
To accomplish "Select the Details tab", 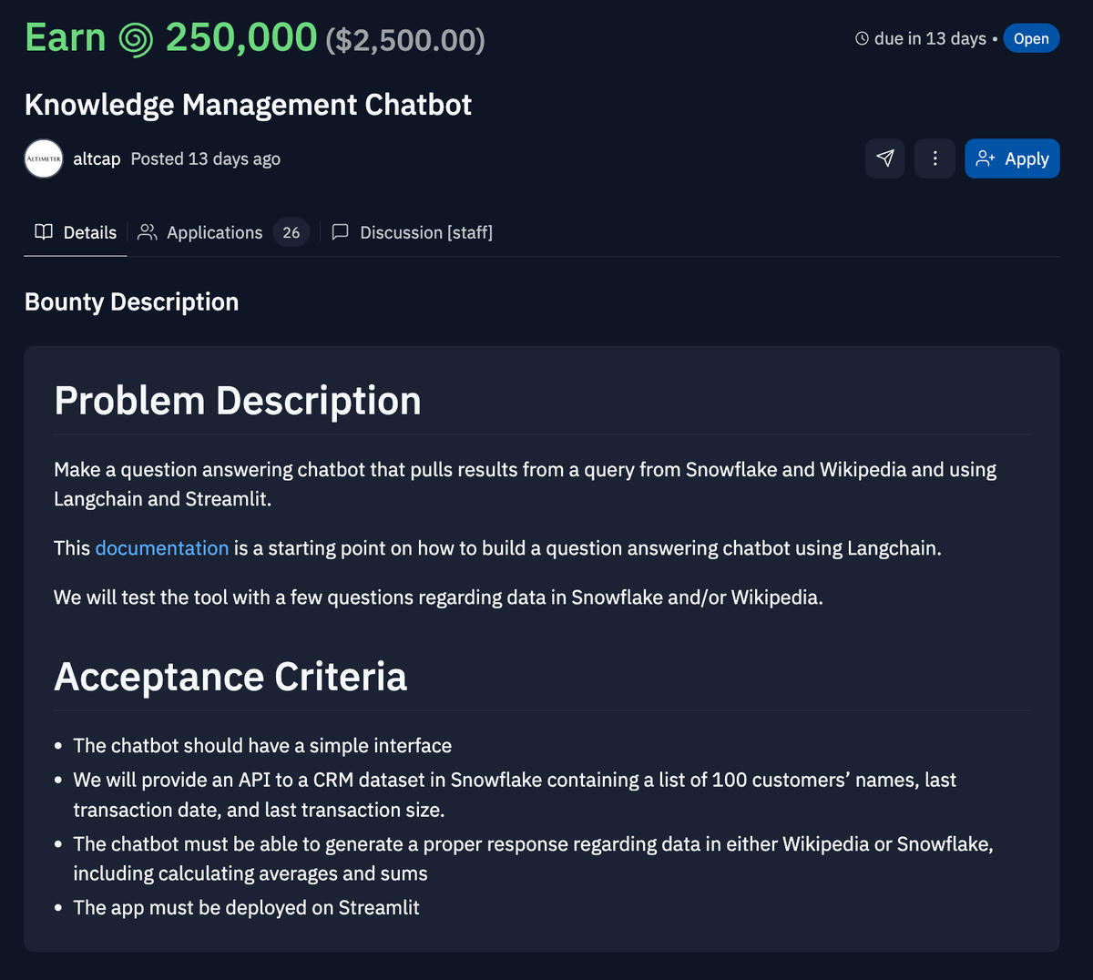I will pos(89,232).
